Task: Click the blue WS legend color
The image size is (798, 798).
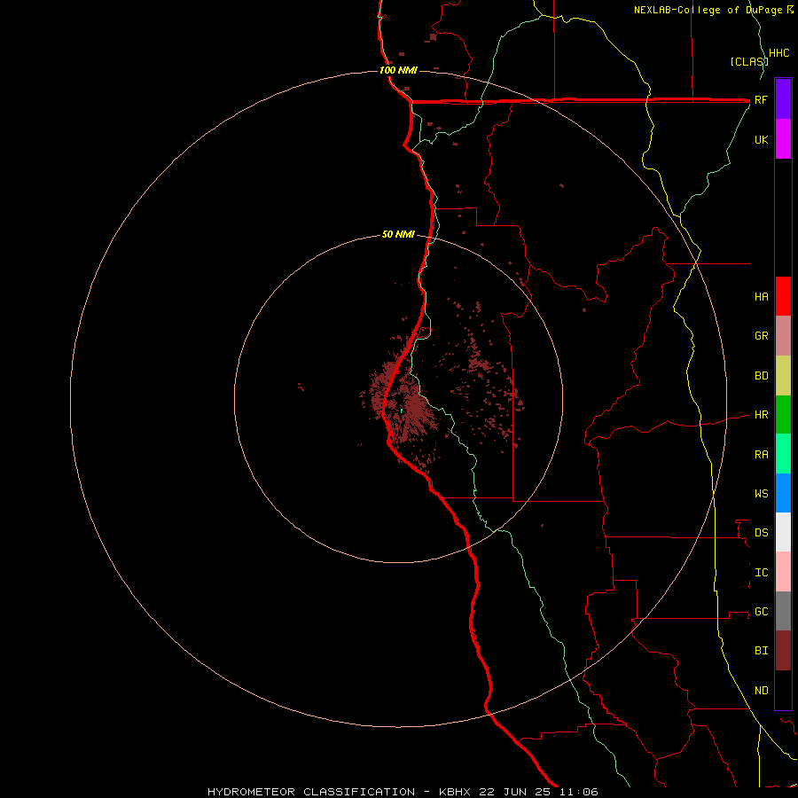Action: (x=783, y=493)
